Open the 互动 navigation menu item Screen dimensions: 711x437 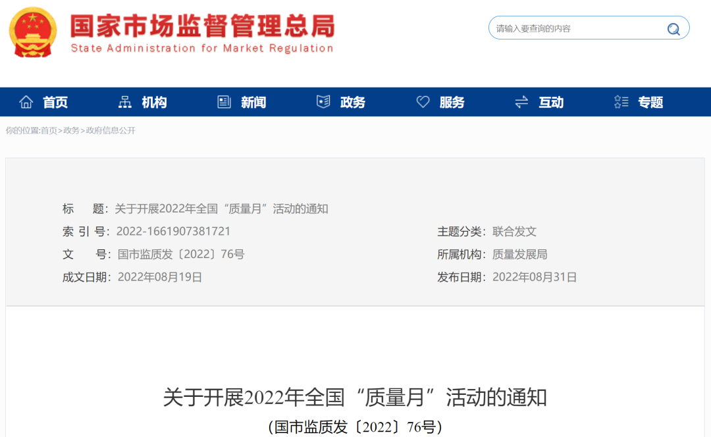pos(551,103)
